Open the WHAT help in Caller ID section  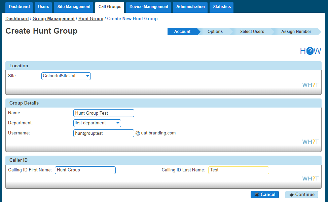tap(311, 178)
